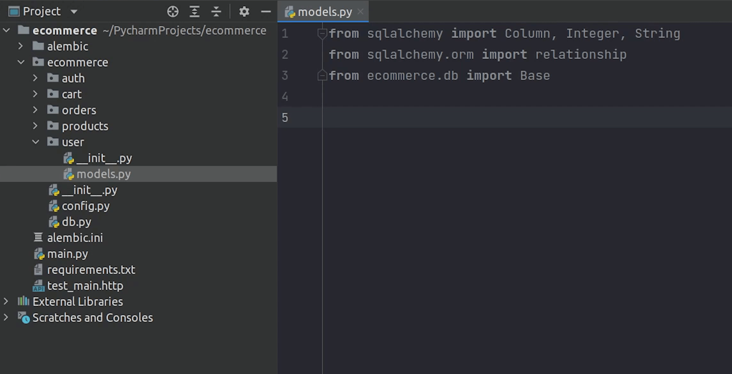732x374 pixels.
Task: Select test_main.http API file
Action: point(85,286)
